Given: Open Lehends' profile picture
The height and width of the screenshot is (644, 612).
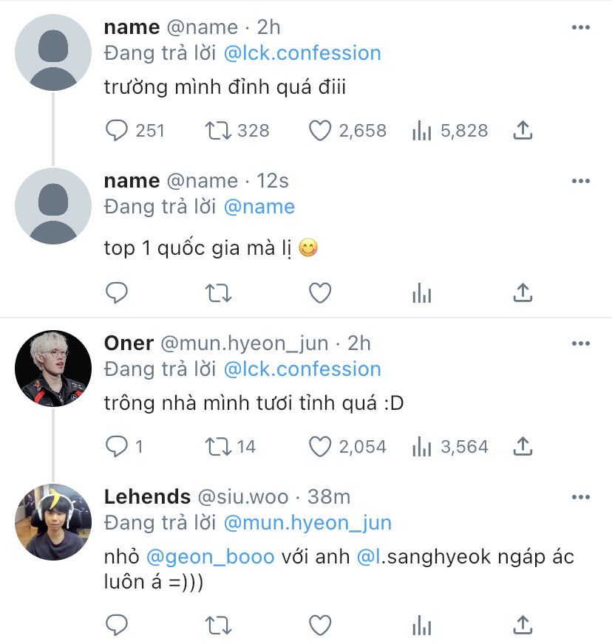Looking at the screenshot, I should coord(53,522).
